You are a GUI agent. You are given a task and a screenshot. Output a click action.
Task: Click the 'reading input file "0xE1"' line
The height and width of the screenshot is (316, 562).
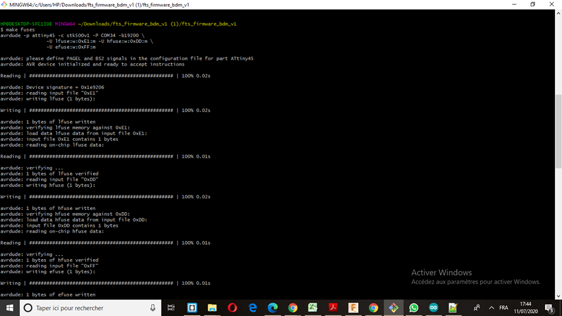point(49,93)
